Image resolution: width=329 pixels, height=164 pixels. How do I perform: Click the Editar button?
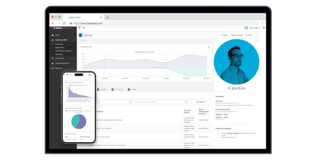(x=225, y=35)
